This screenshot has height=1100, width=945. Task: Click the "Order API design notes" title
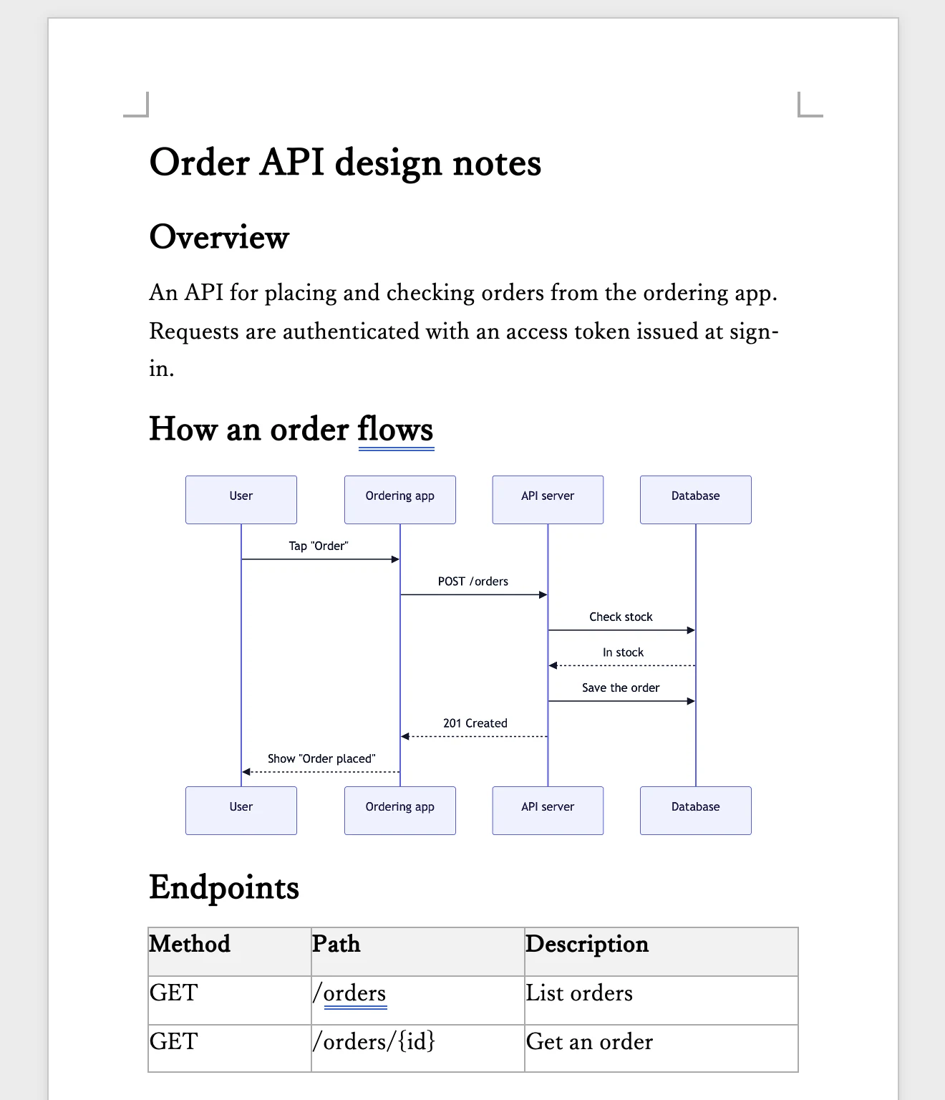pyautogui.click(x=345, y=163)
